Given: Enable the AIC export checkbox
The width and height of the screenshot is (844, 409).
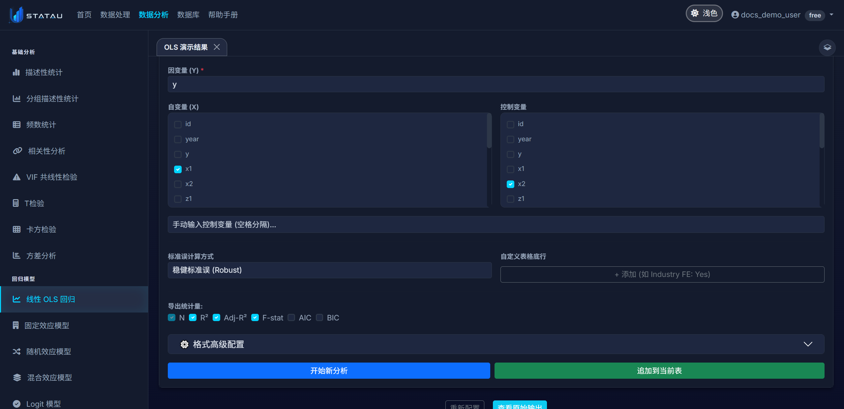Looking at the screenshot, I should (291, 317).
